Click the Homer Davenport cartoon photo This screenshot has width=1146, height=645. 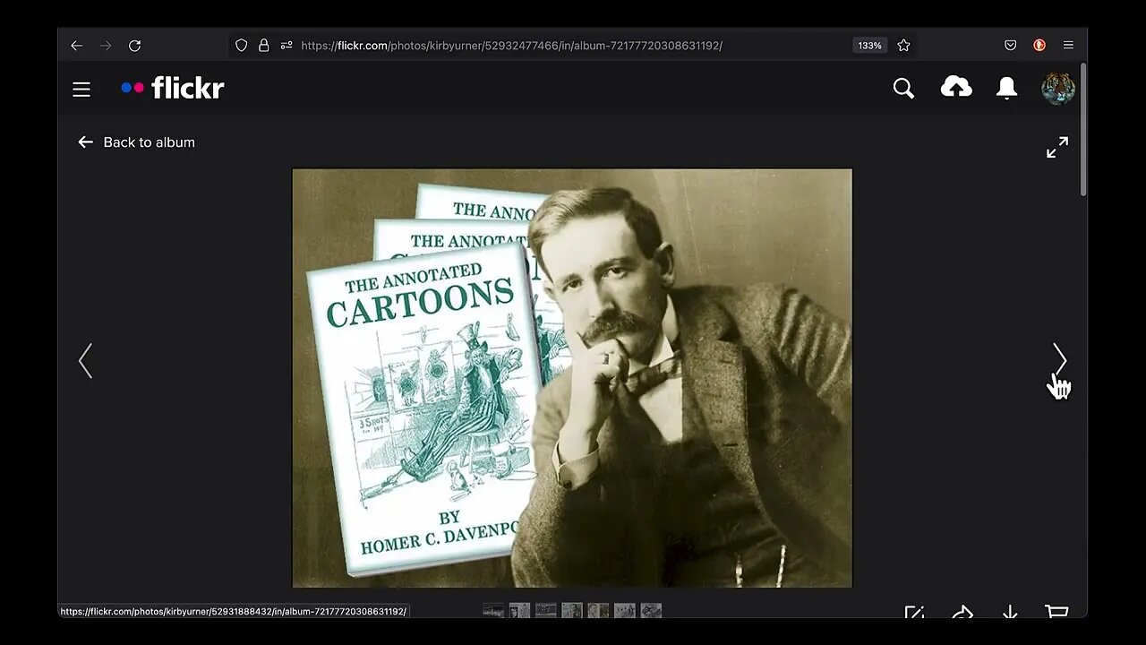pyautogui.click(x=572, y=378)
